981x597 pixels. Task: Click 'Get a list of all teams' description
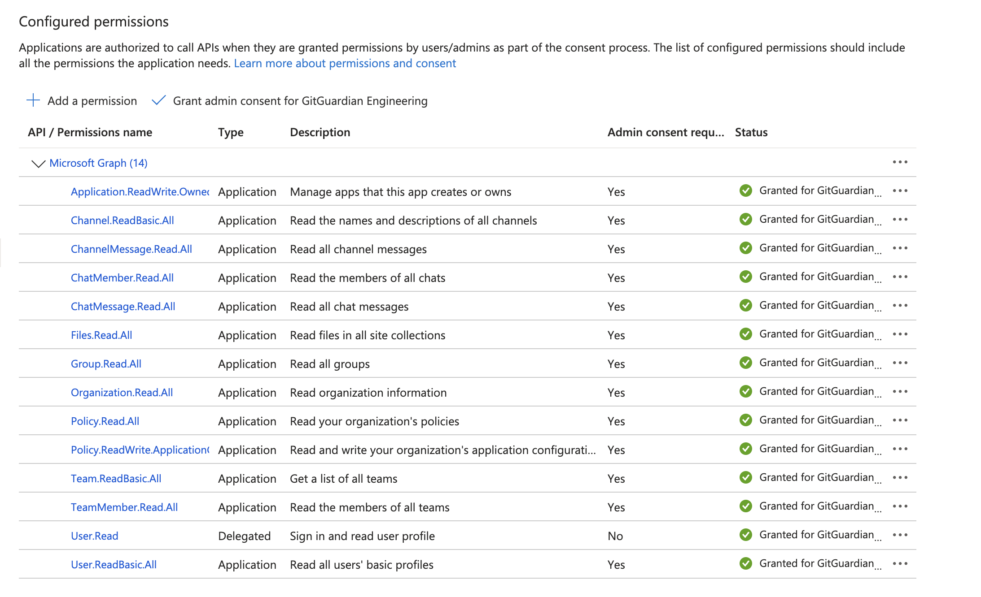tap(344, 479)
